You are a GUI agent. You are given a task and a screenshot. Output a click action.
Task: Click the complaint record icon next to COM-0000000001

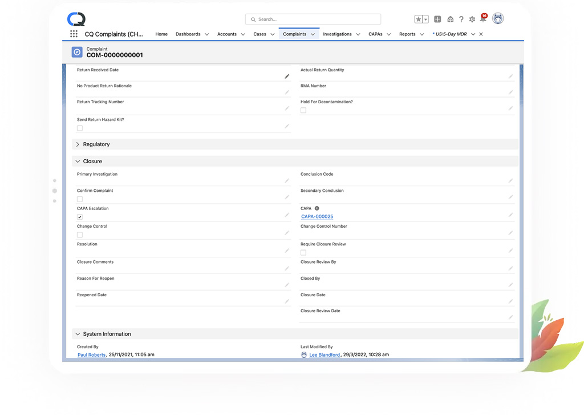77,52
